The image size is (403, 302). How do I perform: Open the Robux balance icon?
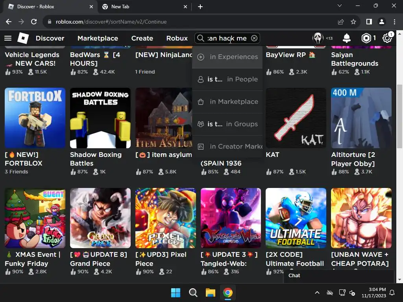point(366,38)
